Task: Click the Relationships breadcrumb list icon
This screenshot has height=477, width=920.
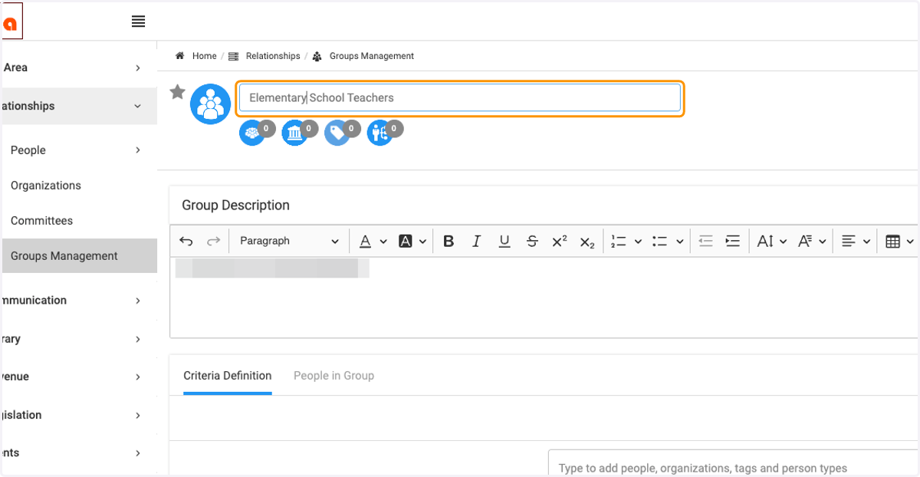Action: point(234,56)
